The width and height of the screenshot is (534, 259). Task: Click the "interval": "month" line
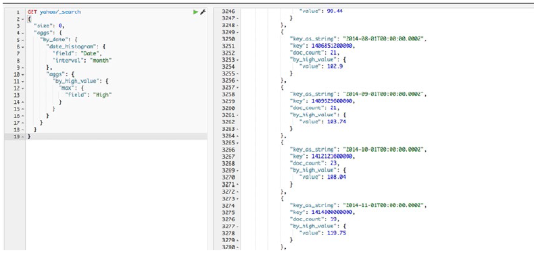click(82, 61)
